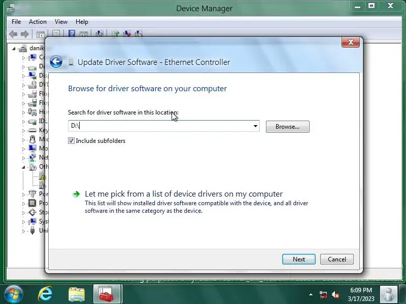Click the Browse... button

(x=287, y=127)
